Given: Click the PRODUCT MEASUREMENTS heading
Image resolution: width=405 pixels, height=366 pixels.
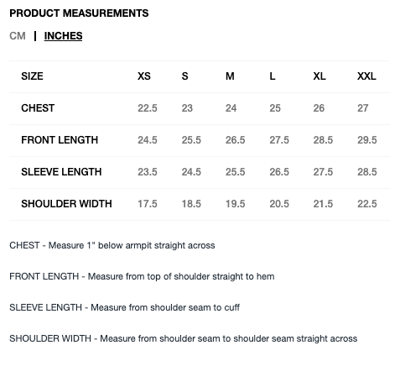Looking at the screenshot, I should (79, 13).
